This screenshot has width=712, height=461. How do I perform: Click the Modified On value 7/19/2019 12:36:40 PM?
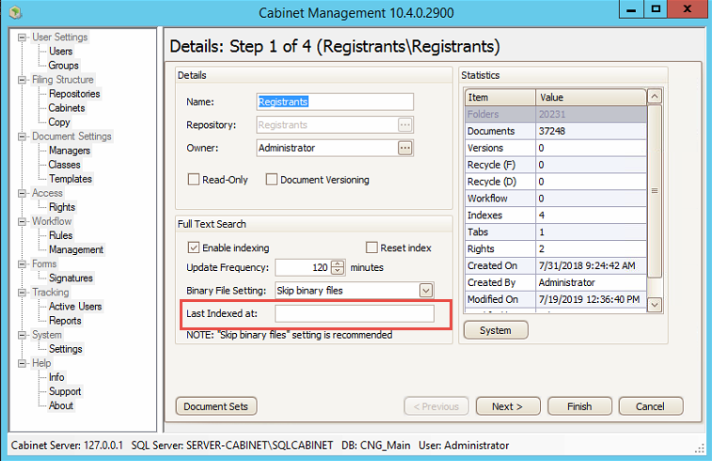pos(591,299)
